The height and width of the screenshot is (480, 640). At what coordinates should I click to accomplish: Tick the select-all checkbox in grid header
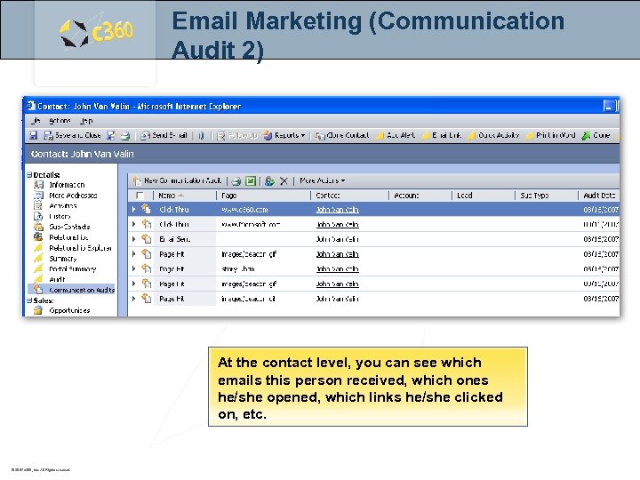tap(140, 196)
